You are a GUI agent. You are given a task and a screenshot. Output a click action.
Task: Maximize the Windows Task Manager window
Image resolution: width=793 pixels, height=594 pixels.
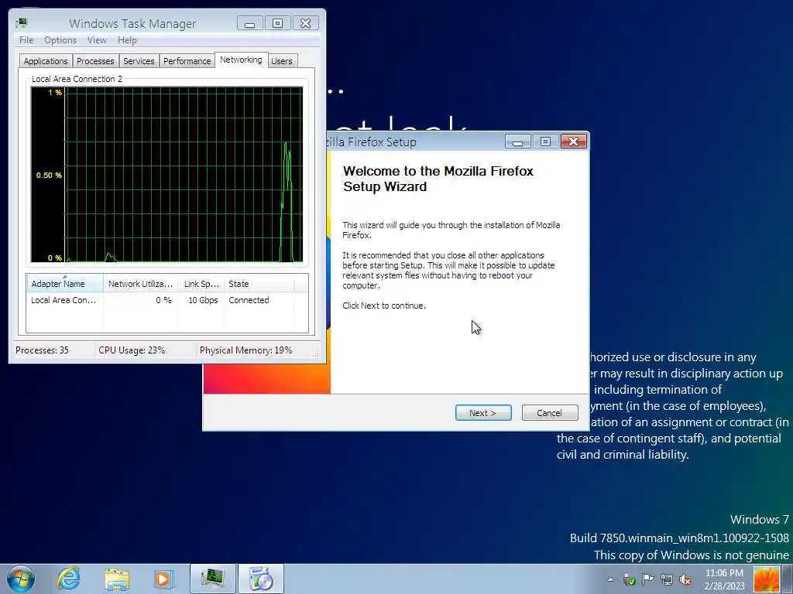(278, 23)
